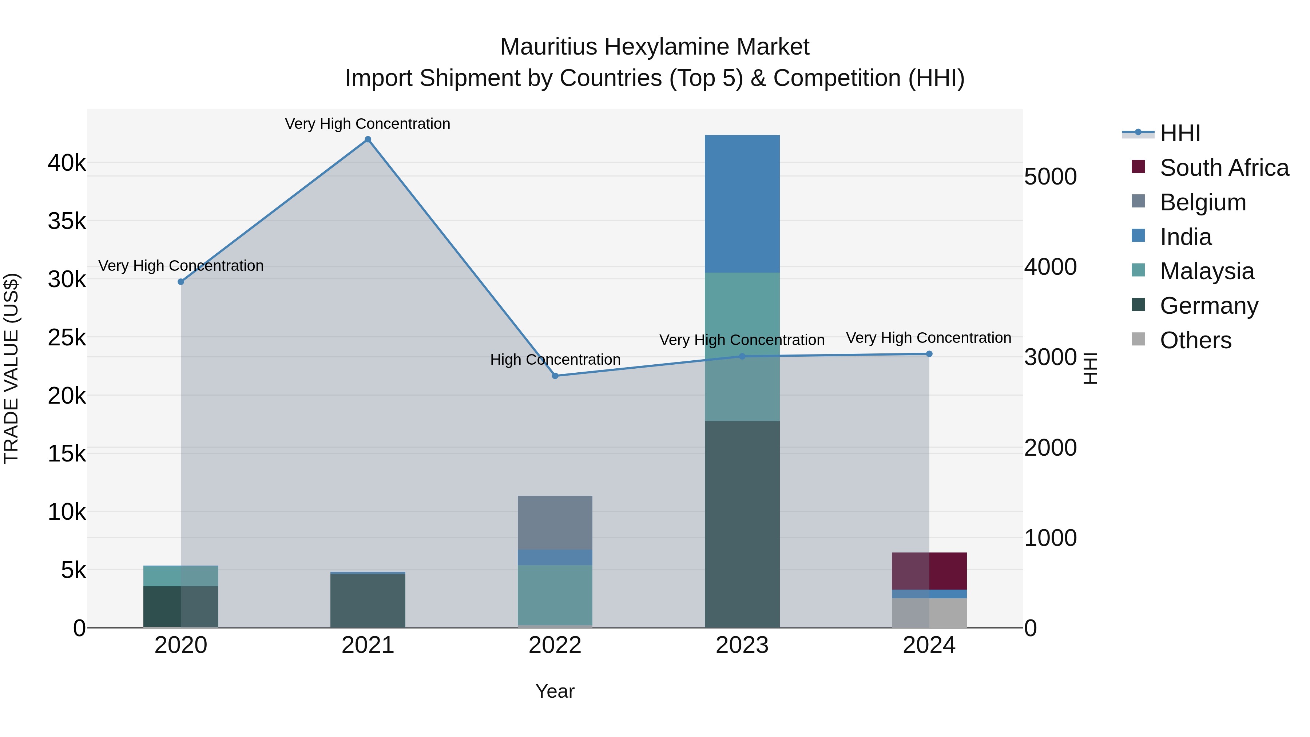Select the 2022 HHI data point
Viewport: 1310px width, 737px height.
pos(555,376)
